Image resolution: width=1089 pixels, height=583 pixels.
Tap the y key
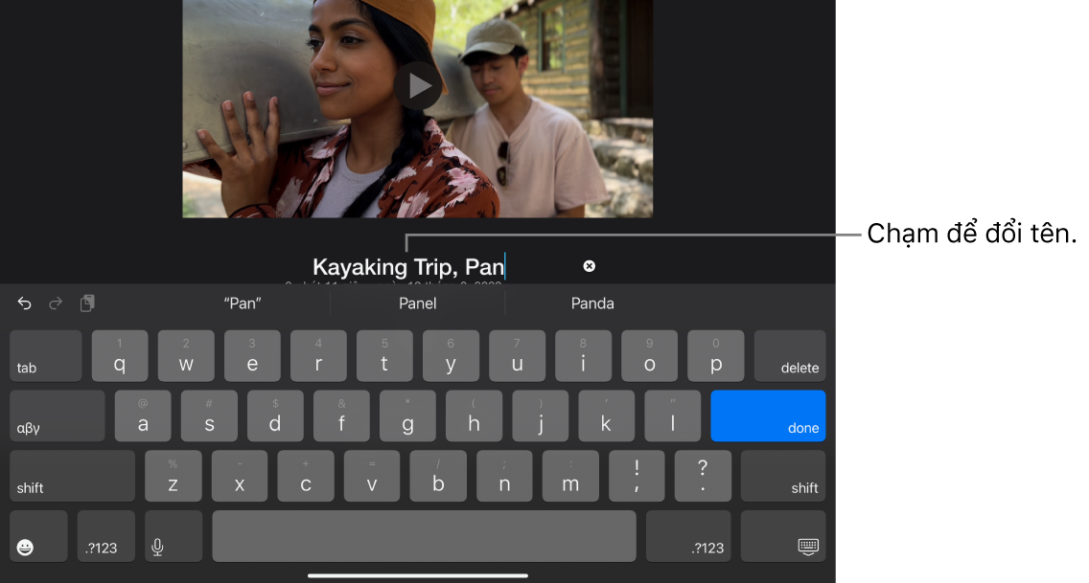451,355
